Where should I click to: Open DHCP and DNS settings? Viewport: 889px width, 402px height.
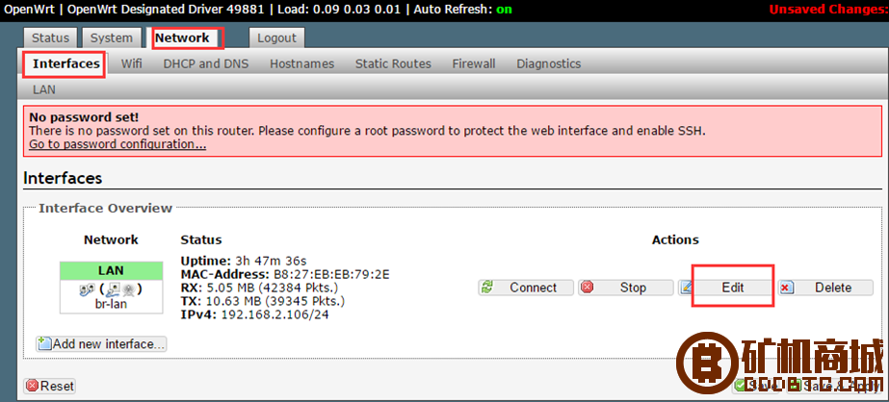(206, 64)
